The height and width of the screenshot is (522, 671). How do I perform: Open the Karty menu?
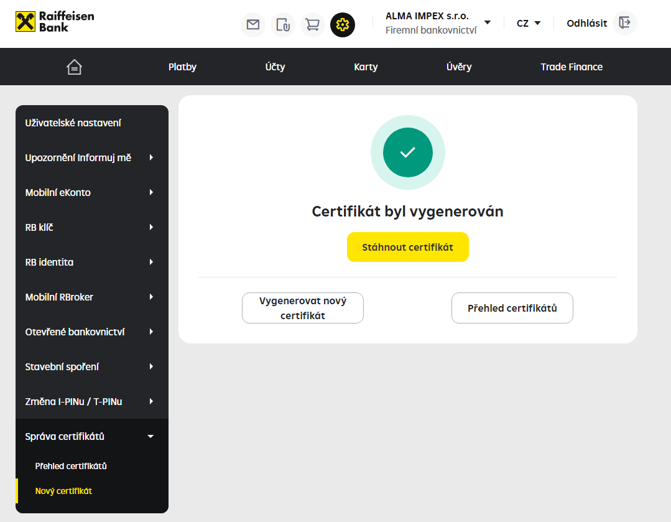pyautogui.click(x=366, y=67)
